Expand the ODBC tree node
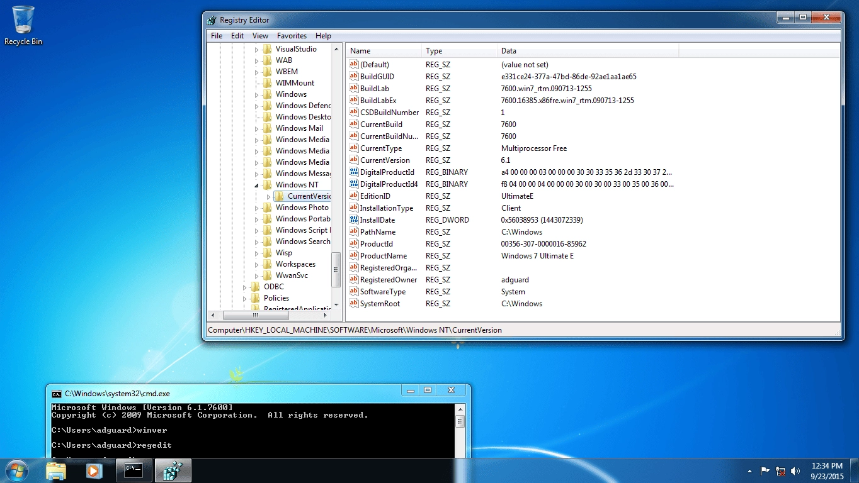The image size is (859, 483). (244, 287)
